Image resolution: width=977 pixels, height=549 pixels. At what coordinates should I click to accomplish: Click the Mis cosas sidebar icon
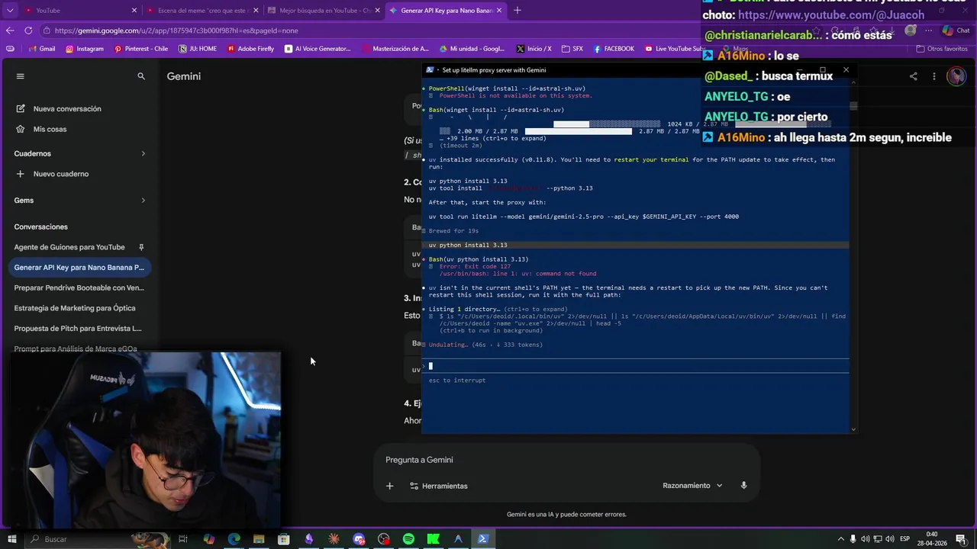(x=21, y=129)
